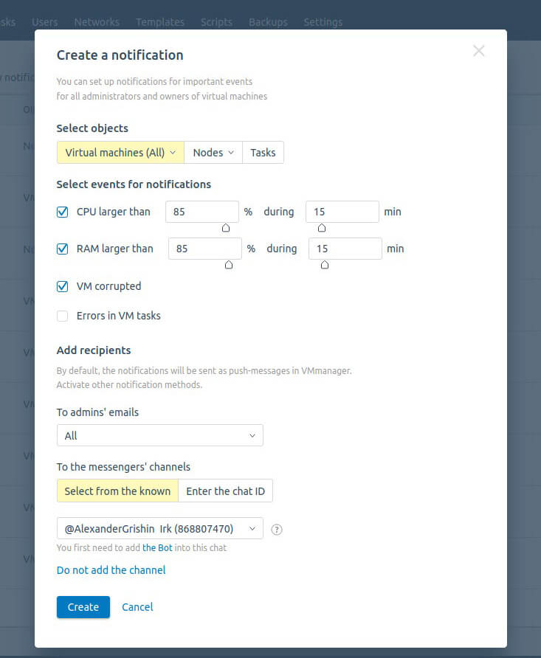This screenshot has width=541, height=658.
Task: Click the RAM minutes slider handle
Action: 325,265
